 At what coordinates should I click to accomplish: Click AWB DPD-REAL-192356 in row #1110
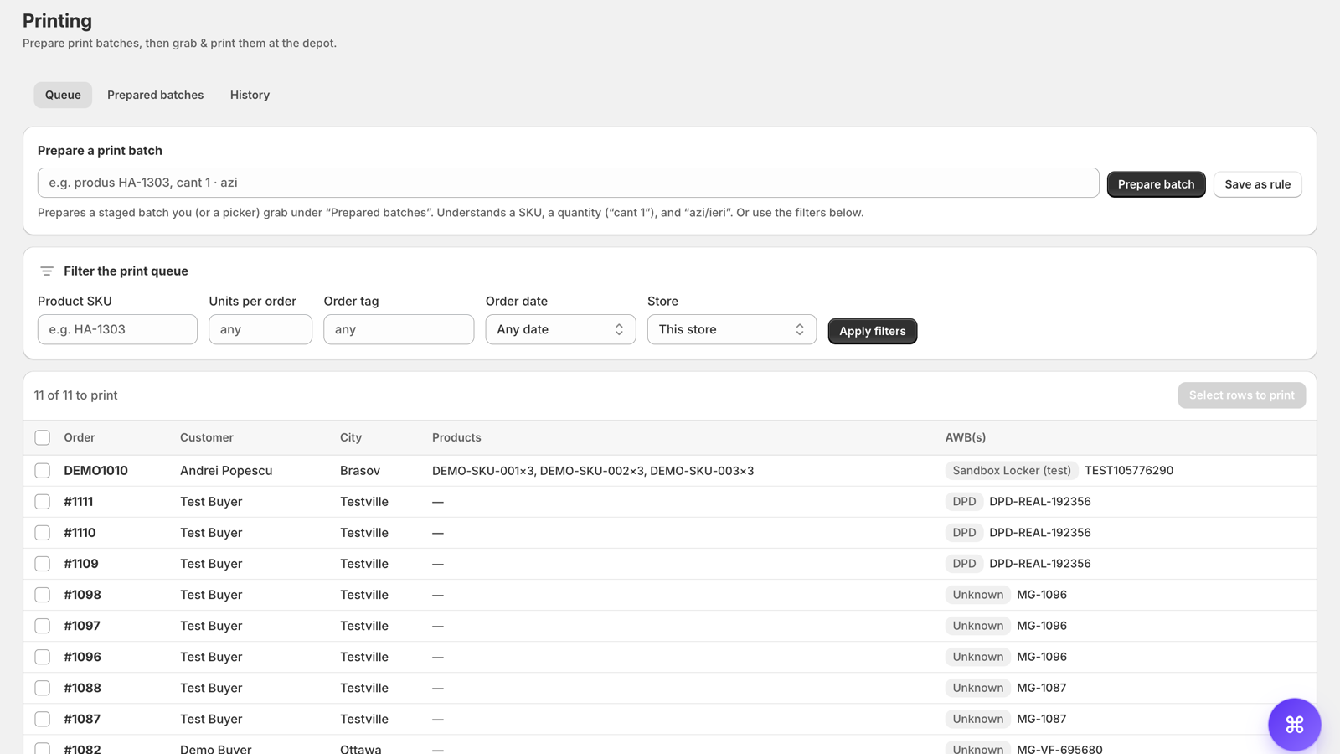click(x=1040, y=533)
